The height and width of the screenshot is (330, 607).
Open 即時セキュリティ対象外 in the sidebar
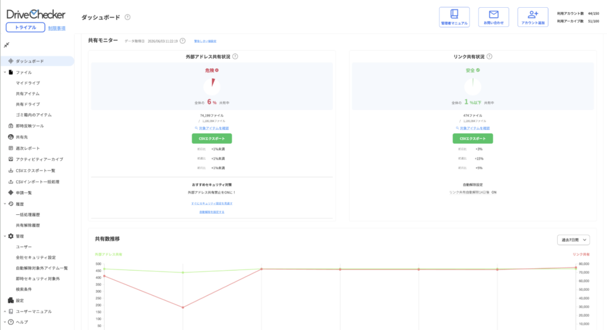point(37,278)
